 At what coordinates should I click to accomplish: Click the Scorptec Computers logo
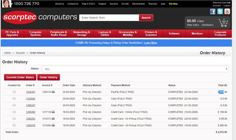tap(40, 17)
